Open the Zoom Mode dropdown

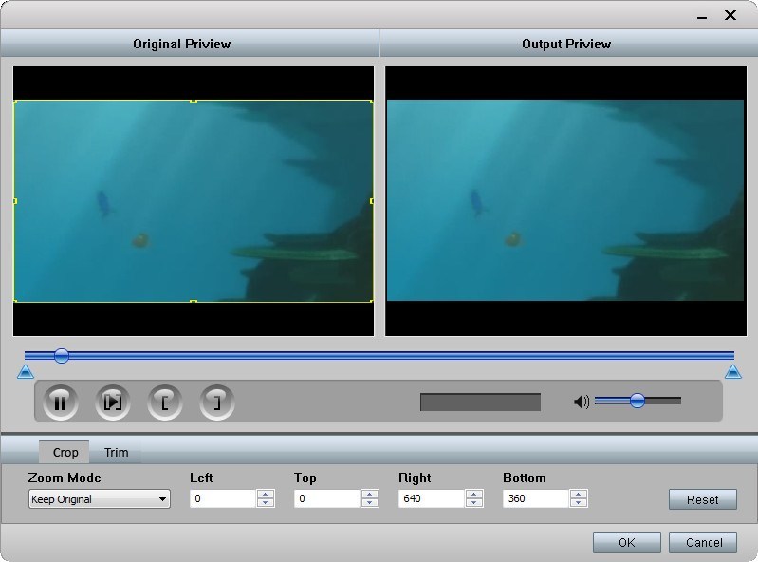click(99, 499)
